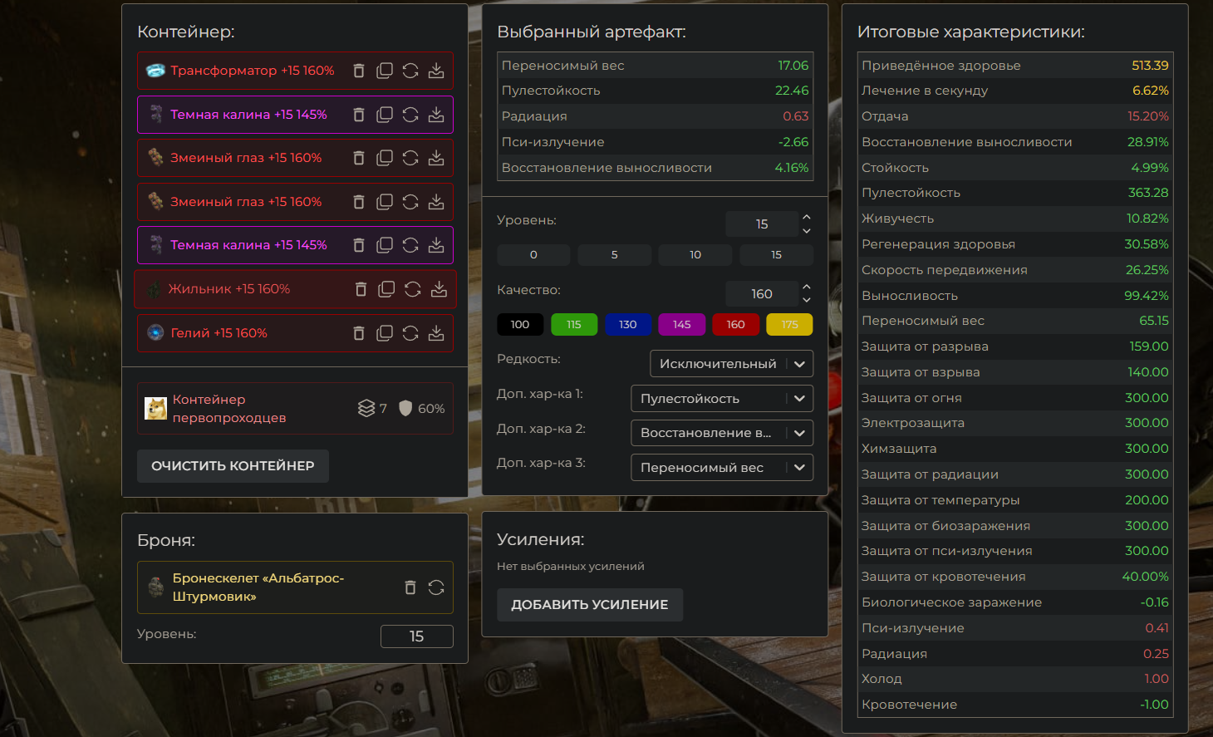Increase artifact Уровень with the up arrow
The height and width of the screenshot is (737, 1213).
click(807, 217)
